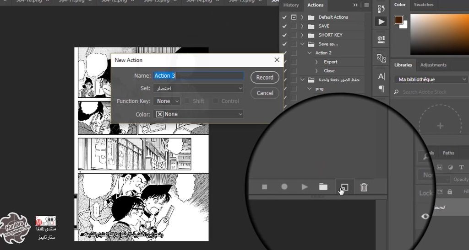Click the adjustment layers filter icon

pos(451,167)
